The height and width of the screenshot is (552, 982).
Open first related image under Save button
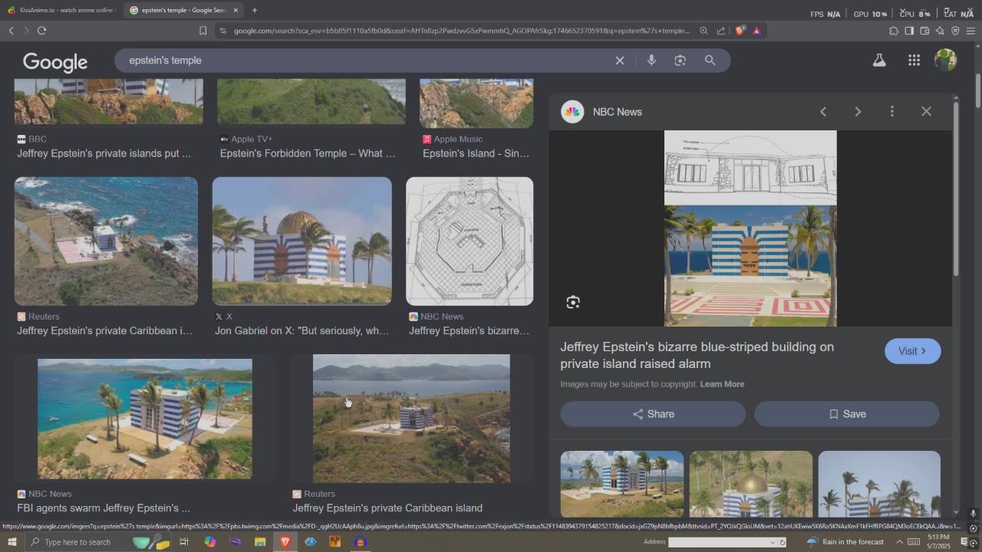click(x=622, y=485)
